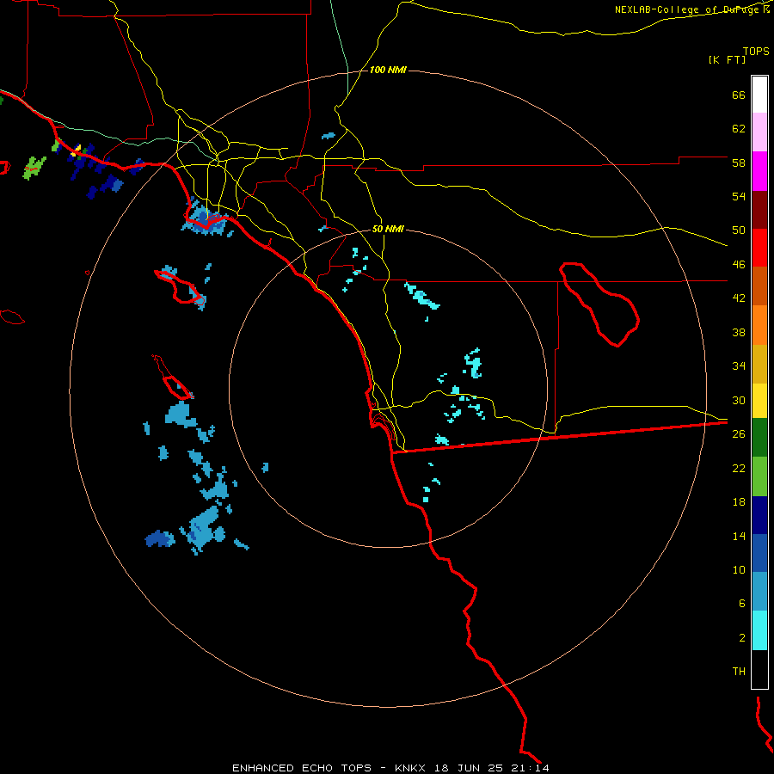The height and width of the screenshot is (774, 774).
Task: Select the cyan legend swatch
Action: click(759, 630)
